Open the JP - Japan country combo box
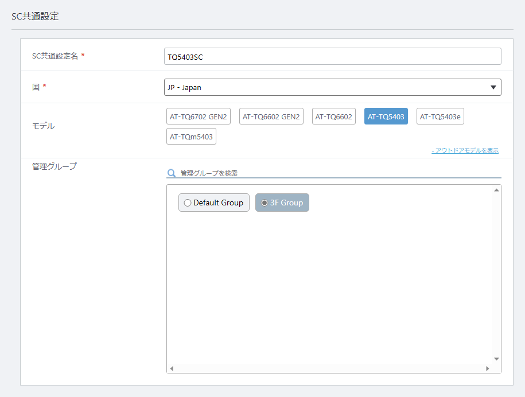The width and height of the screenshot is (525, 397). coord(332,87)
